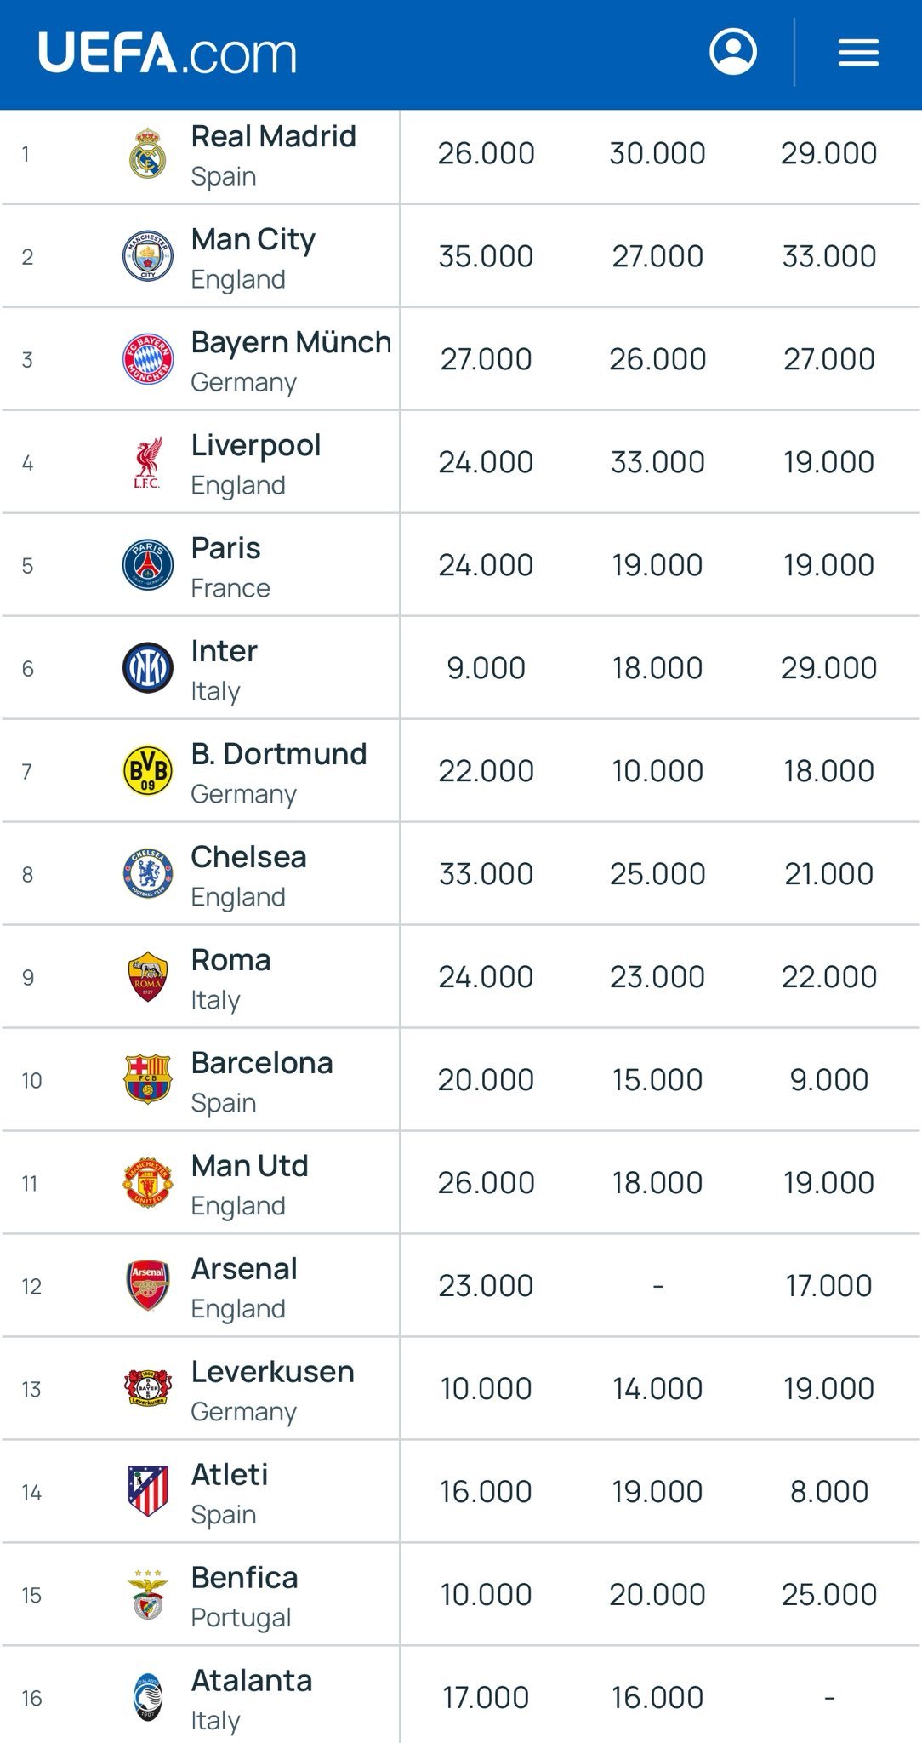Screen dimensions: 922x1743
Task: Open the Arsenal team name link
Action: [x=244, y=1269]
